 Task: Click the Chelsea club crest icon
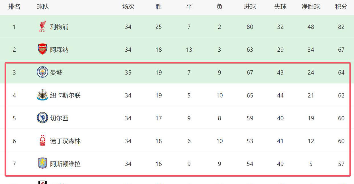point(42,118)
